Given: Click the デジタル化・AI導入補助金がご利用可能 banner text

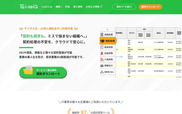Looking at the screenshot, I should point(49,28).
